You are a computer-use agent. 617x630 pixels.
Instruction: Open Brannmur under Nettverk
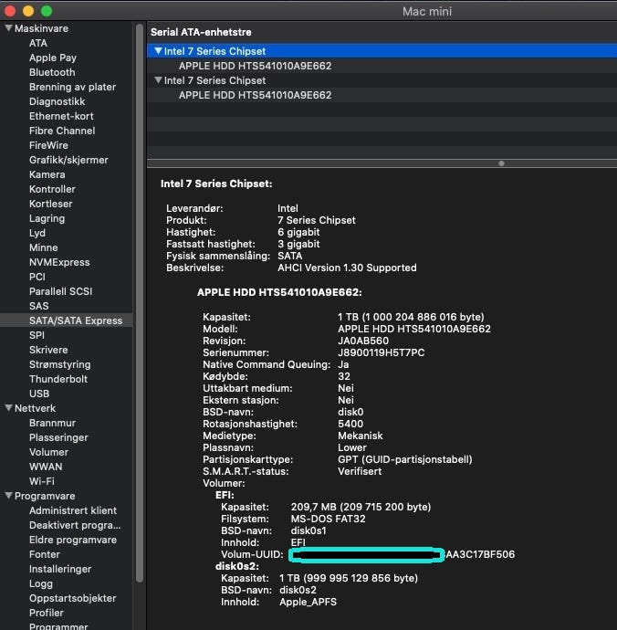click(52, 423)
